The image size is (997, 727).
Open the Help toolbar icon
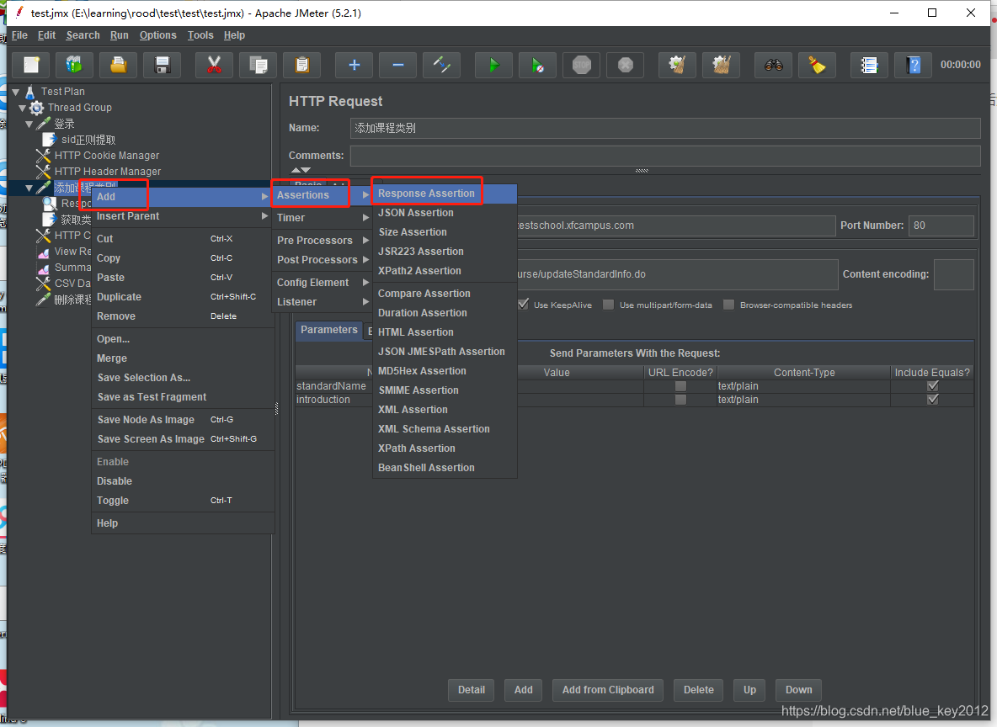point(913,65)
